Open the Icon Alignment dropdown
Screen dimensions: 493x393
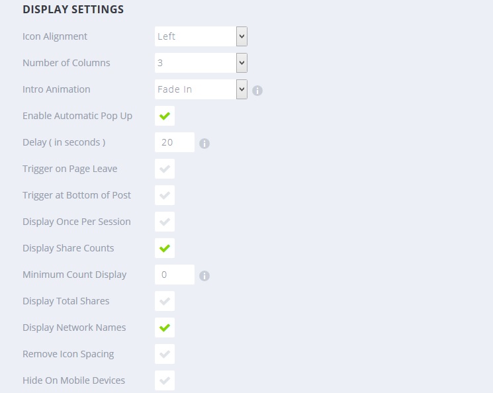(x=201, y=36)
